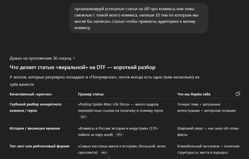The width and height of the screenshot is (249, 159).
Task: Expand the 'Думал на протяжении 36 секунд' reasoning
Action: [x=43, y=58]
